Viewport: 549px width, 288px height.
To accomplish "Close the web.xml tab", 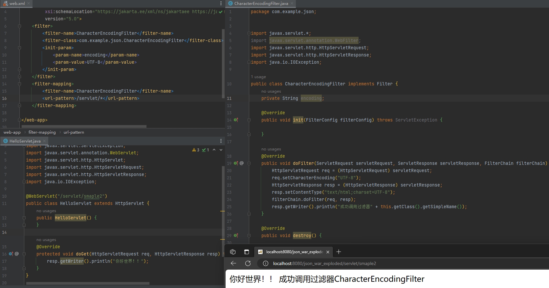I will pos(29,4).
